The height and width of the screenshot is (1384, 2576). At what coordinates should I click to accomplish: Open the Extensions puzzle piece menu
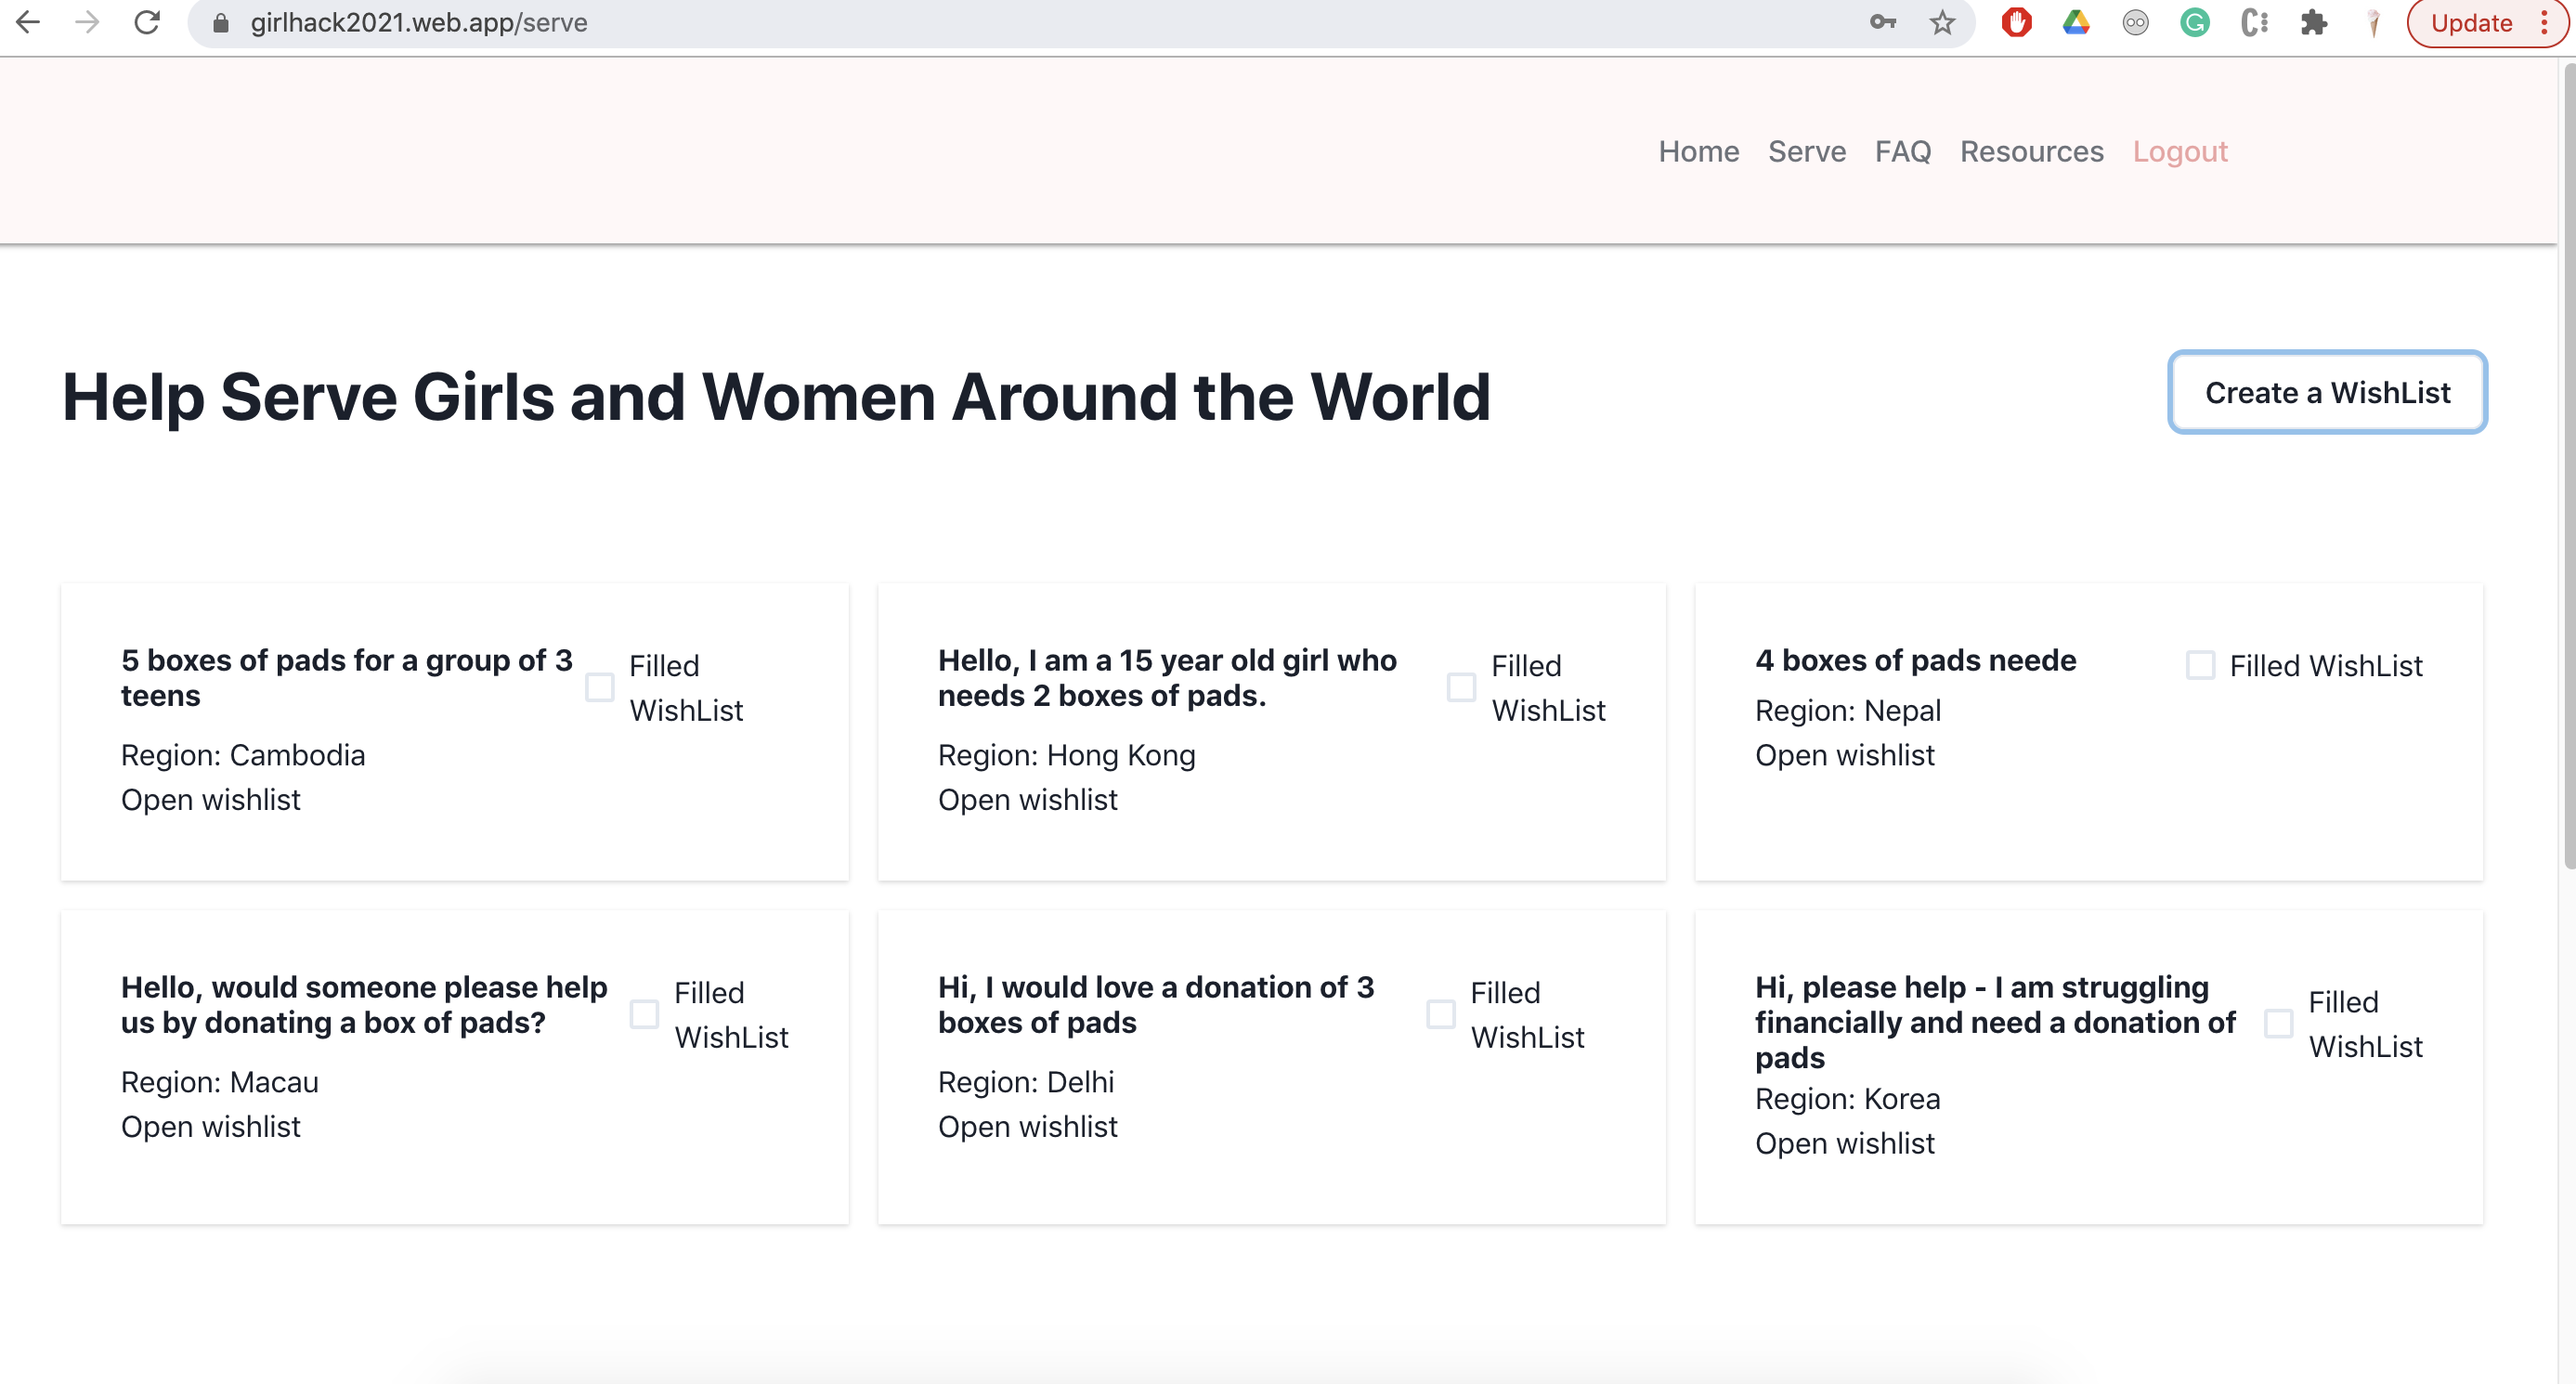coord(2313,22)
